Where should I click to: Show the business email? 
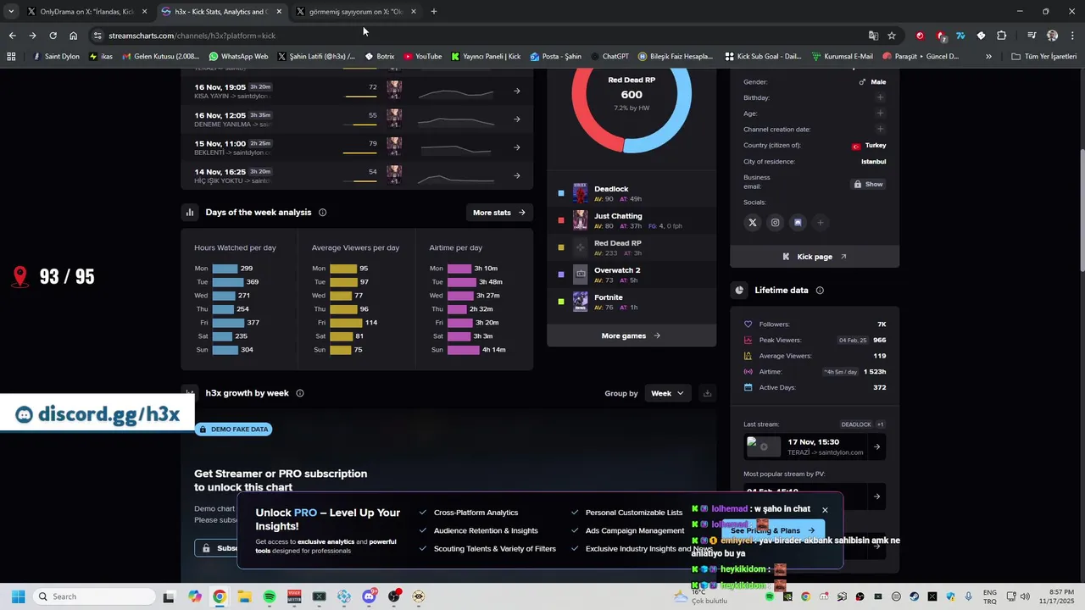click(868, 184)
